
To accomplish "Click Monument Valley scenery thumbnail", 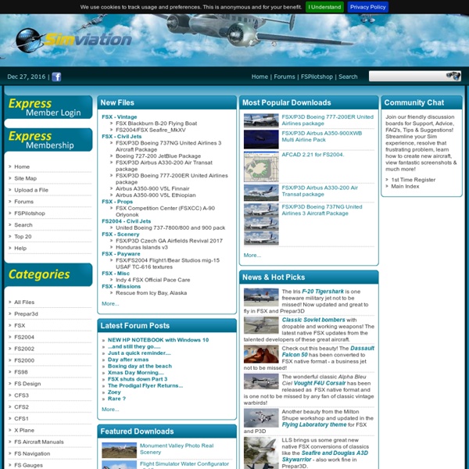I will tap(119, 450).
